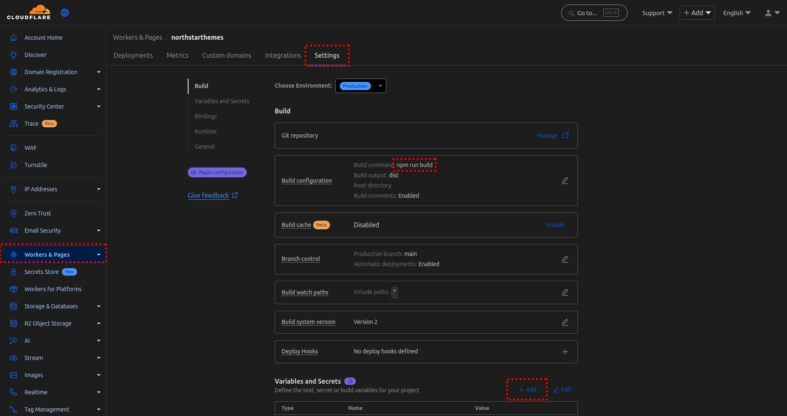Click Edit under Variables and Secrets
Image resolution: width=787 pixels, height=416 pixels.
[562, 389]
